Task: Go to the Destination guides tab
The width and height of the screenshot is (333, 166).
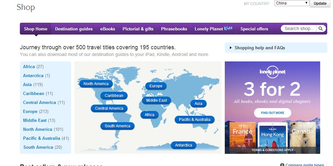Action: coord(74,29)
